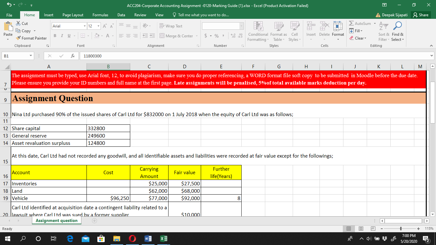Image resolution: width=436 pixels, height=245 pixels.
Task: Click Tell me what you want to do
Action: [200, 15]
